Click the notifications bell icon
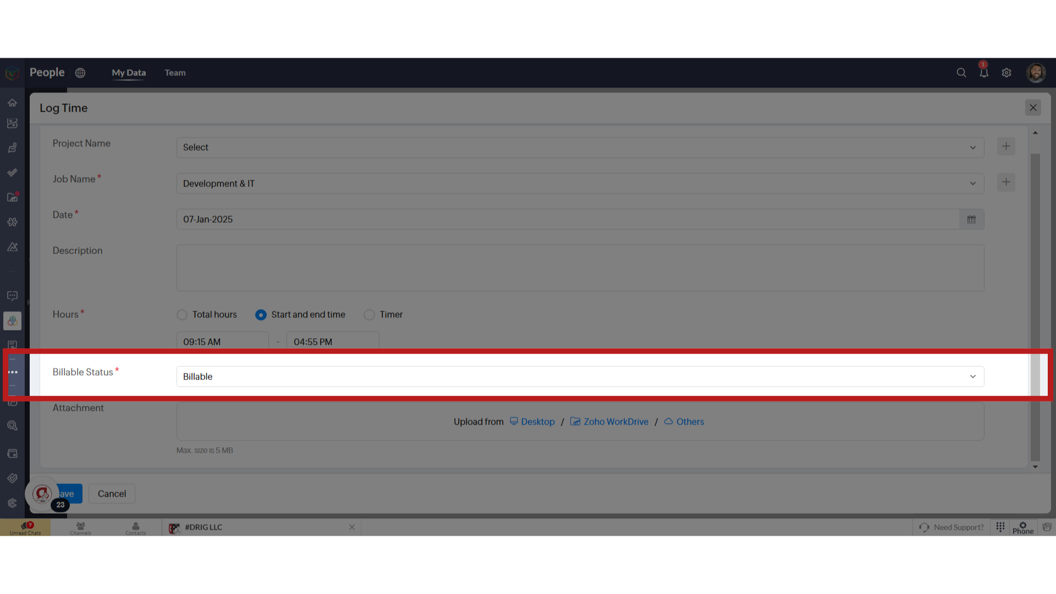 pos(983,72)
